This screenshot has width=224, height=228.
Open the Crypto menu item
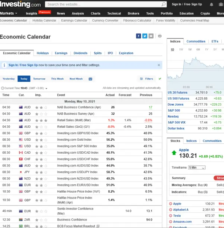[x=205, y=13]
